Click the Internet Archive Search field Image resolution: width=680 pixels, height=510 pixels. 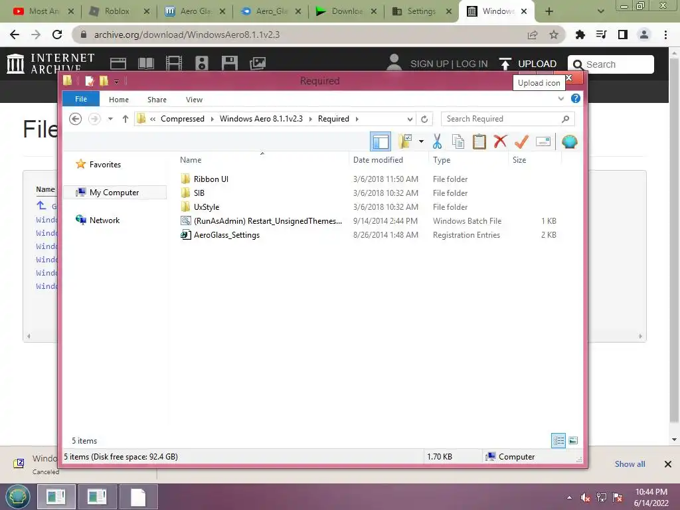[x=611, y=64]
